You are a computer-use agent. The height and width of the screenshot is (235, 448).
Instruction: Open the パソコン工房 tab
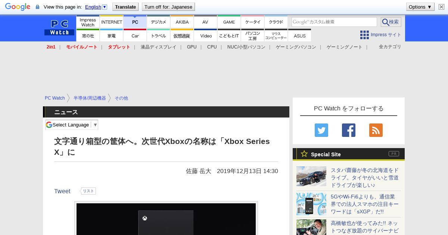253,35
